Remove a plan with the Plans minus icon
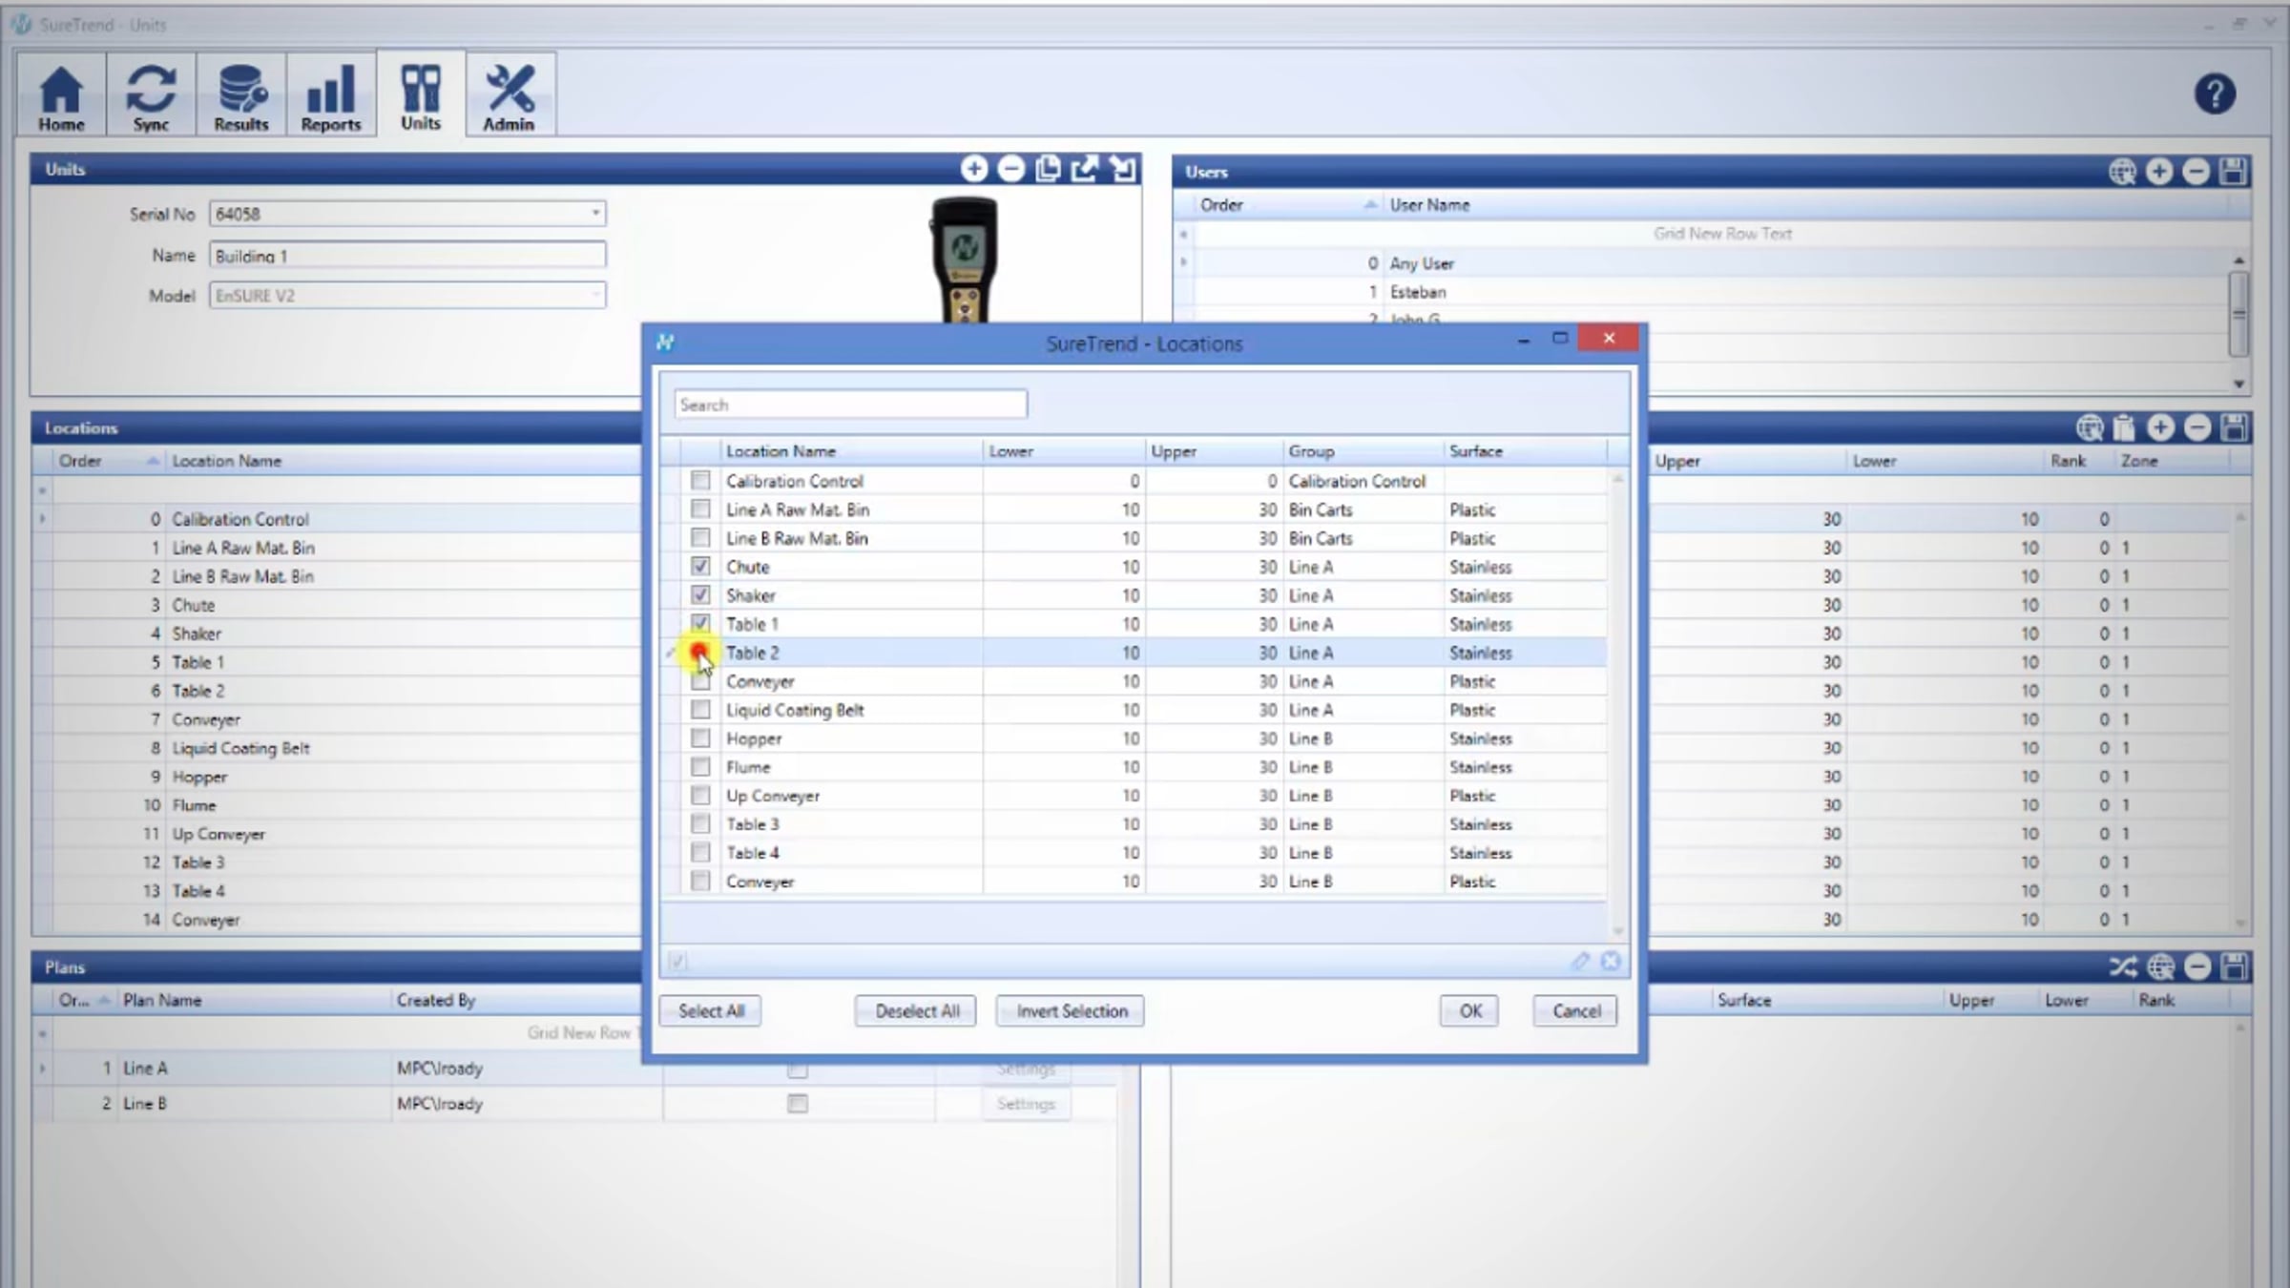Viewport: 2290px width, 1288px height. [x=2197, y=967]
